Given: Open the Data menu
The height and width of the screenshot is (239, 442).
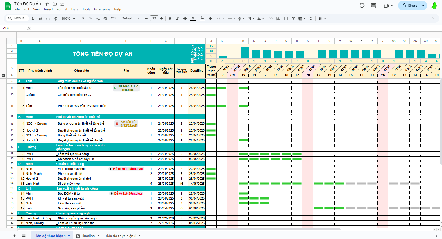Looking at the screenshot, I should click(x=75, y=9).
